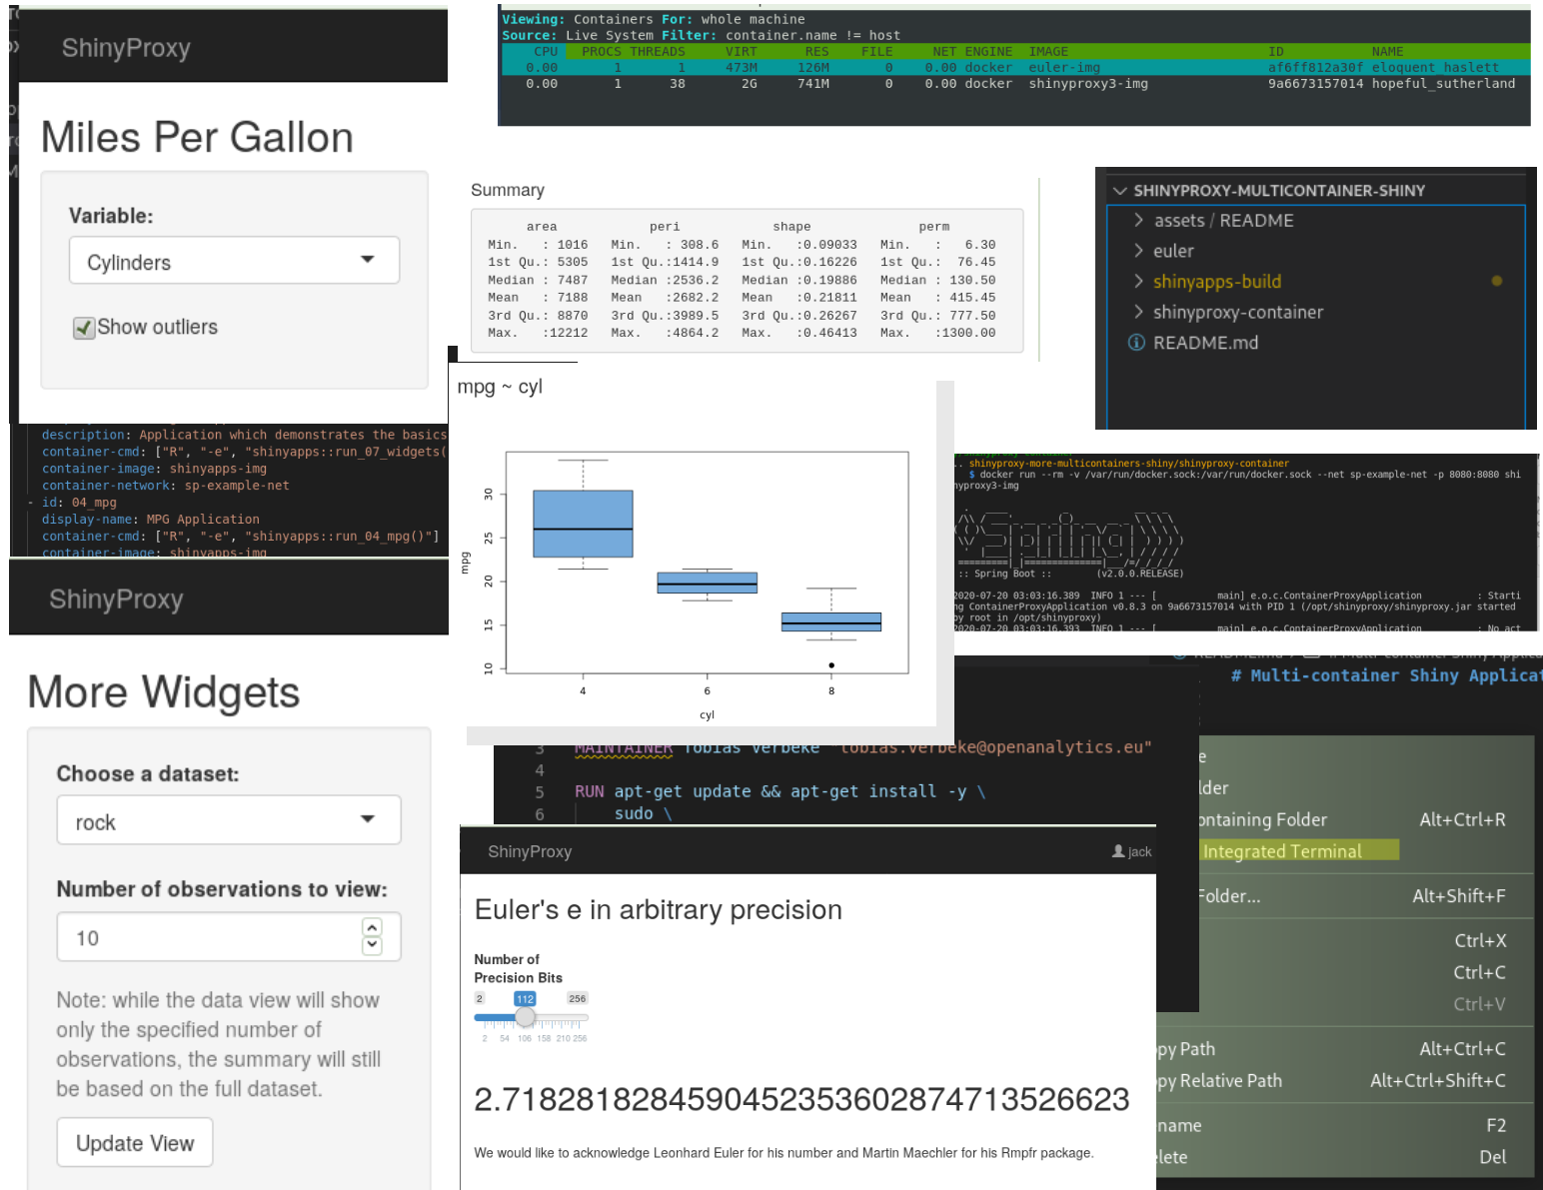Click the Update View button
The image size is (1543, 1190).
click(135, 1143)
